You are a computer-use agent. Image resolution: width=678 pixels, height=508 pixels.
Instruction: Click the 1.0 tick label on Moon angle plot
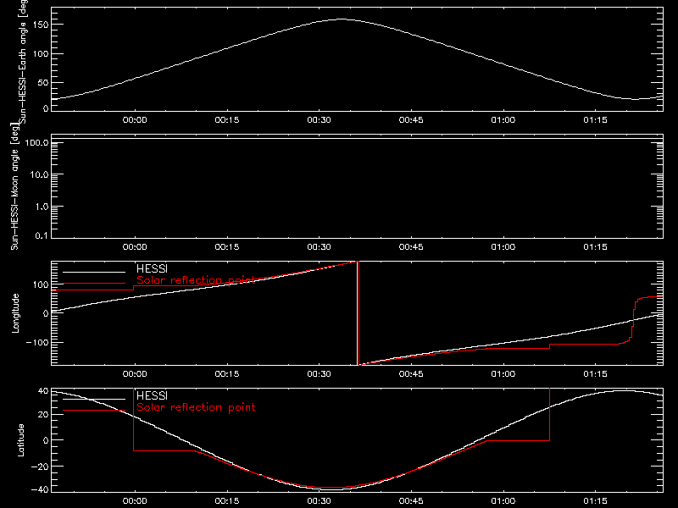pos(42,207)
